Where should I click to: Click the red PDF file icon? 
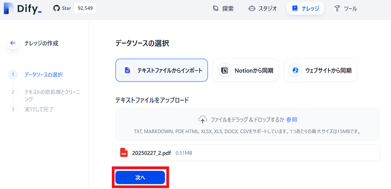click(124, 152)
